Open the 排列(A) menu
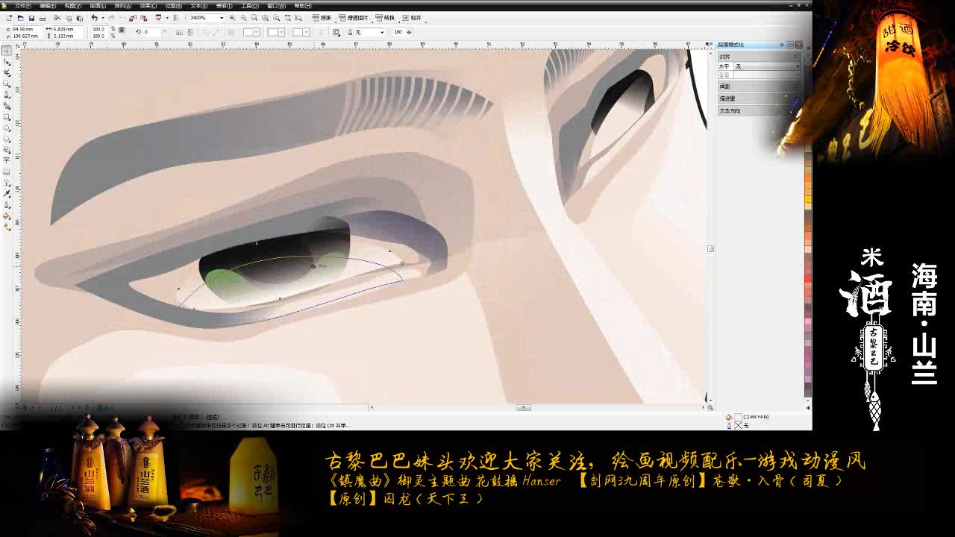 122,6
